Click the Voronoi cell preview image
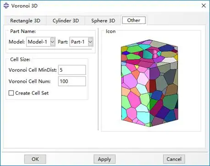The height and width of the screenshot is (166, 210). [149, 83]
